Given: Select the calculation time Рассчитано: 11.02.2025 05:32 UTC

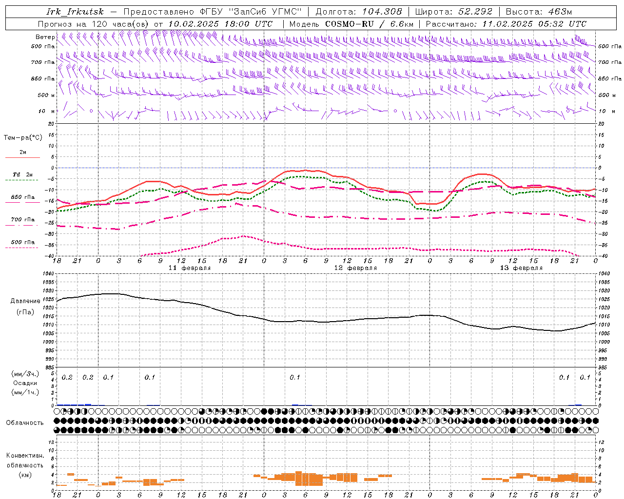Looking at the screenshot, I should [506, 24].
